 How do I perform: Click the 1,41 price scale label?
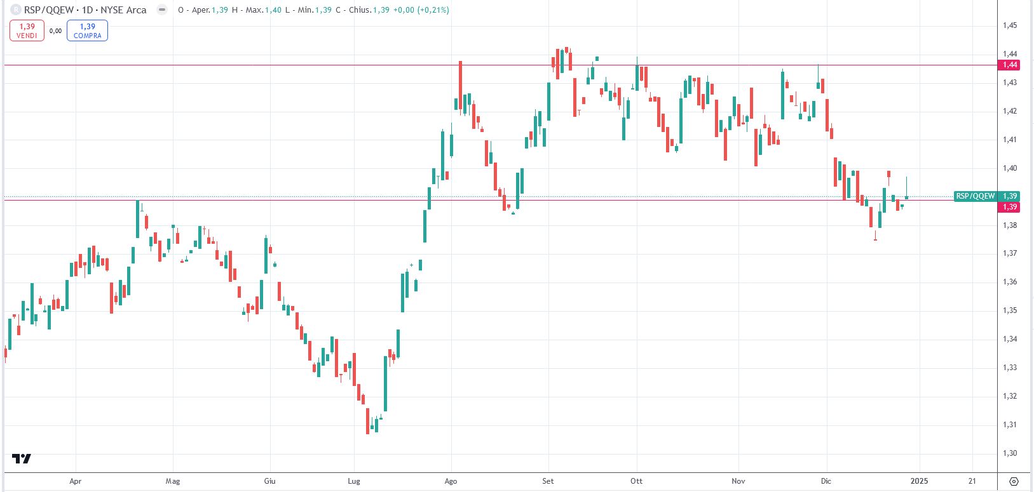1010,140
